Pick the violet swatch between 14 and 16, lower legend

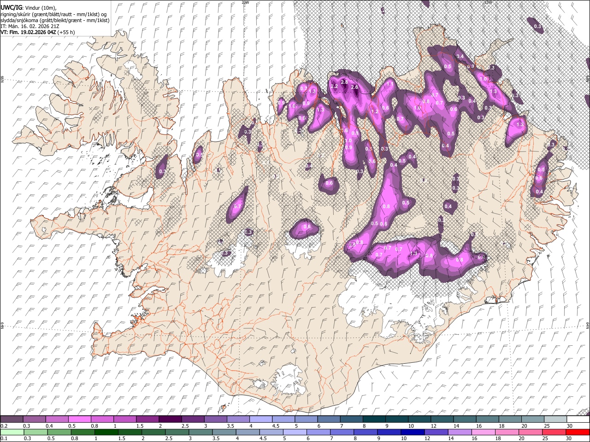click(459, 432)
